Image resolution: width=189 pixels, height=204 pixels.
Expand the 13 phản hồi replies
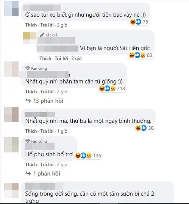pos(45,101)
